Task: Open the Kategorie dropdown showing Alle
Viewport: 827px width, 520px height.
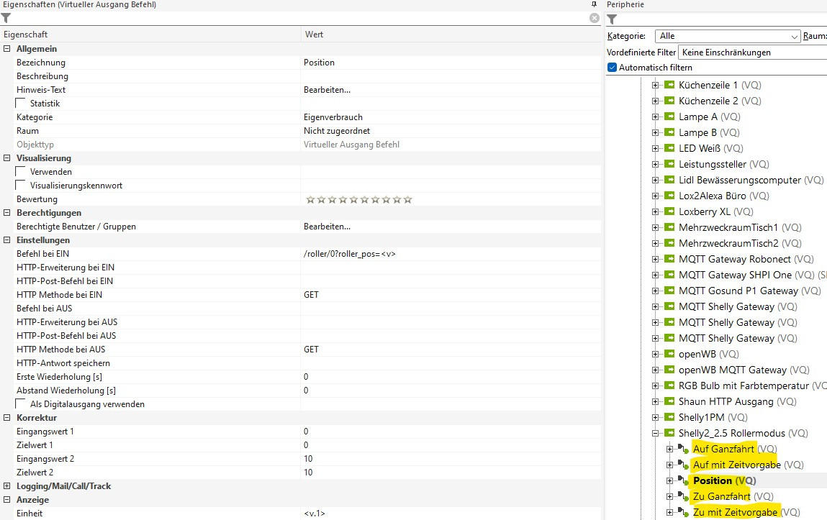Action: 727,36
